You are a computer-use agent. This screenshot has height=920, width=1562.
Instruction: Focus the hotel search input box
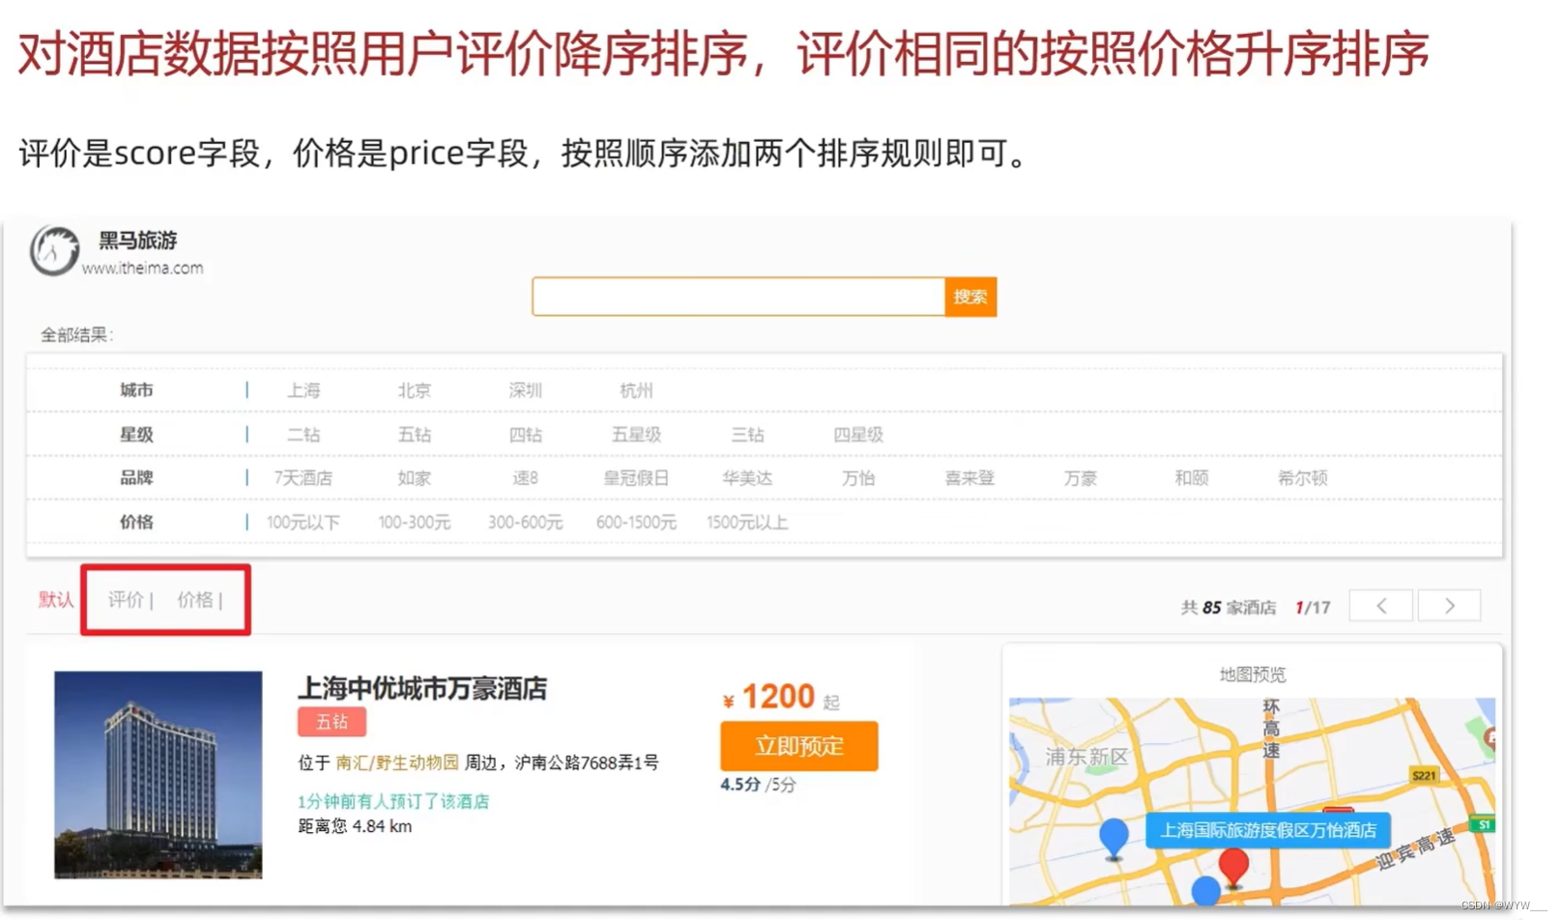(738, 297)
